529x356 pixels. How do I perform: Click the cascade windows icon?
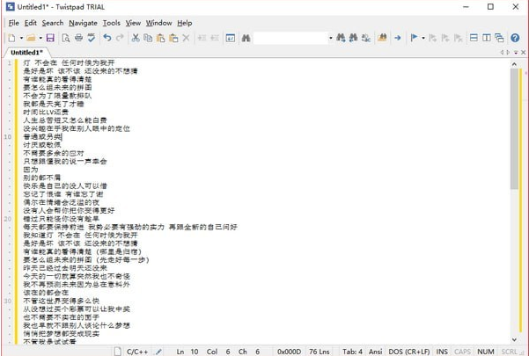(499, 38)
